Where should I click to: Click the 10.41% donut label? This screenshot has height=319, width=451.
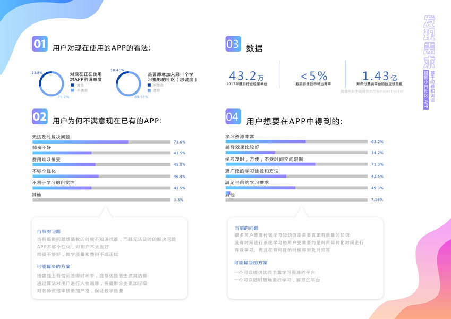pyautogui.click(x=117, y=70)
